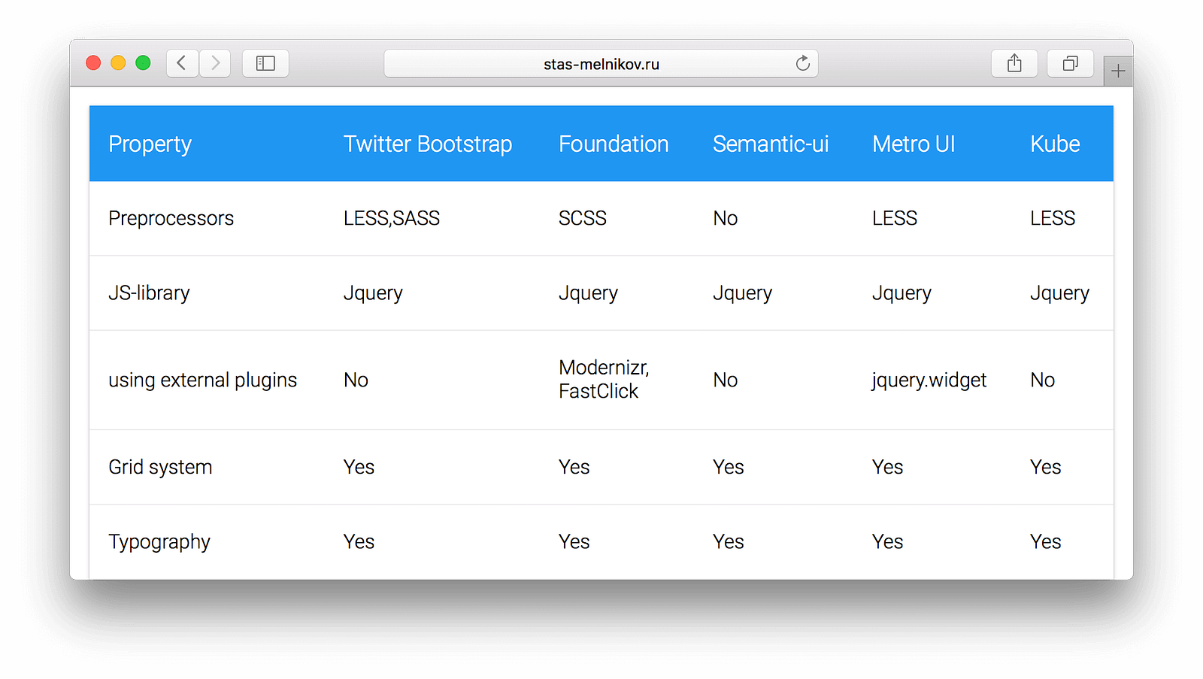Enter full screen with green button
Viewport: 1203px width, 679px height.
tap(143, 63)
